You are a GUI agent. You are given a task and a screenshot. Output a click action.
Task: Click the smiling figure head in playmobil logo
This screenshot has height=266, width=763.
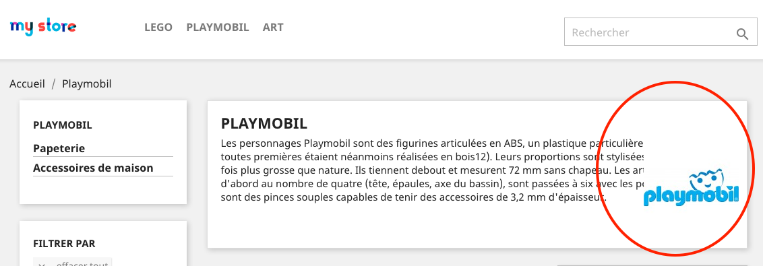705,179
